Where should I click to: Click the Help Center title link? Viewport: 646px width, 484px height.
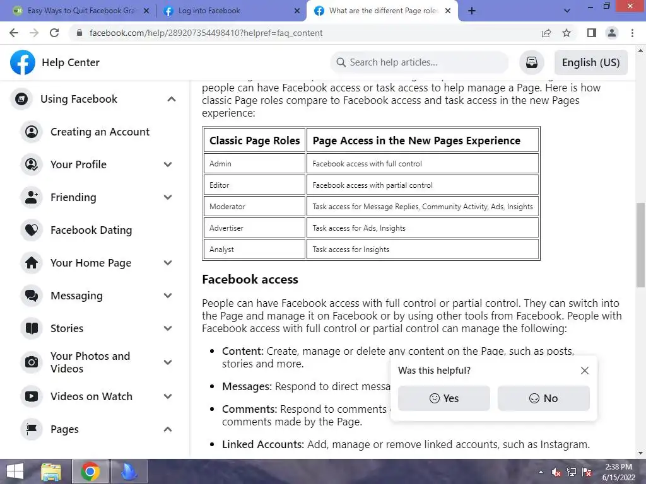[71, 62]
